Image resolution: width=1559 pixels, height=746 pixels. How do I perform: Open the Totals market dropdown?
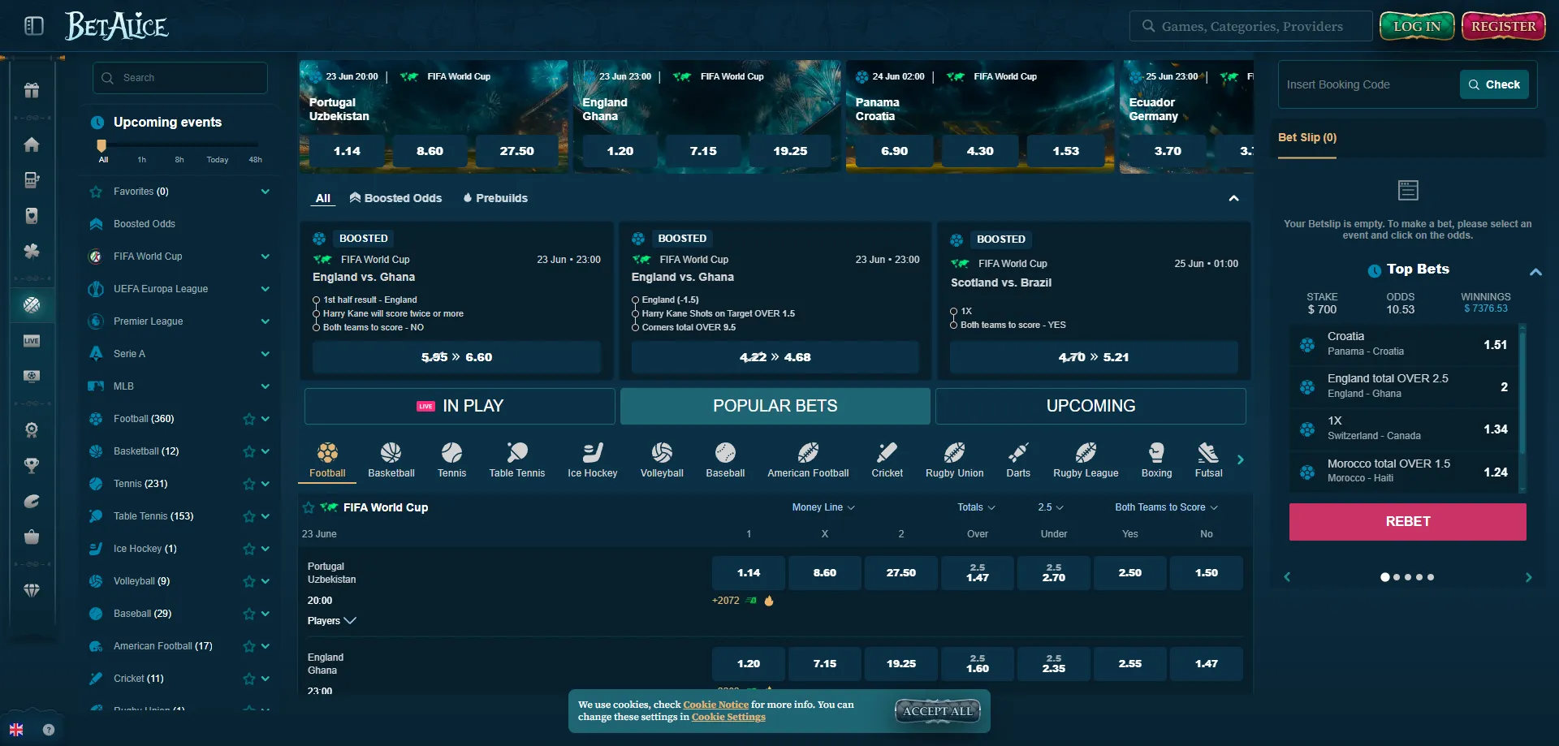tap(976, 507)
